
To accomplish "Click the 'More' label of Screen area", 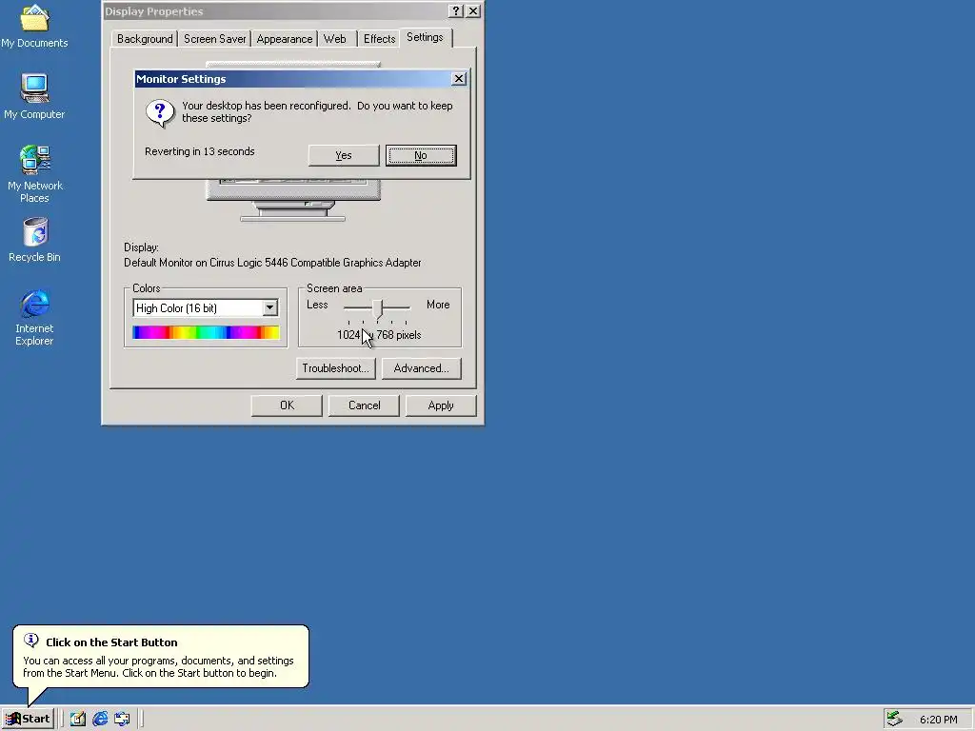I will [x=438, y=305].
